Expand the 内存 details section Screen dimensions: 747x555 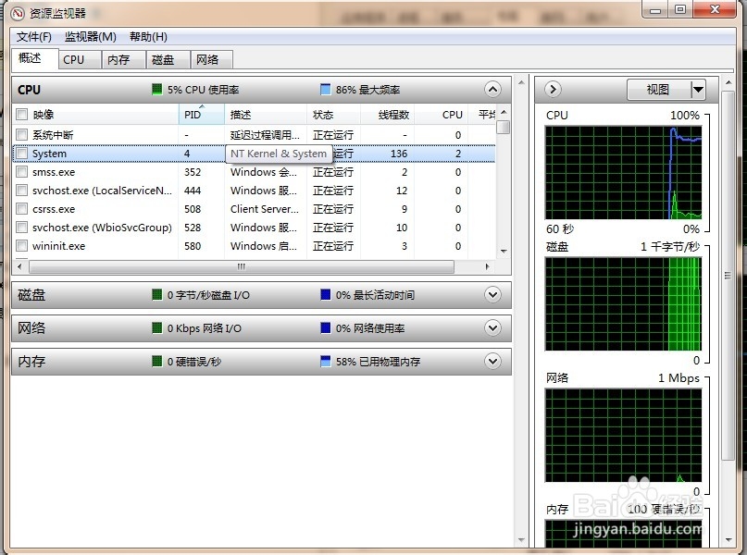pos(493,361)
